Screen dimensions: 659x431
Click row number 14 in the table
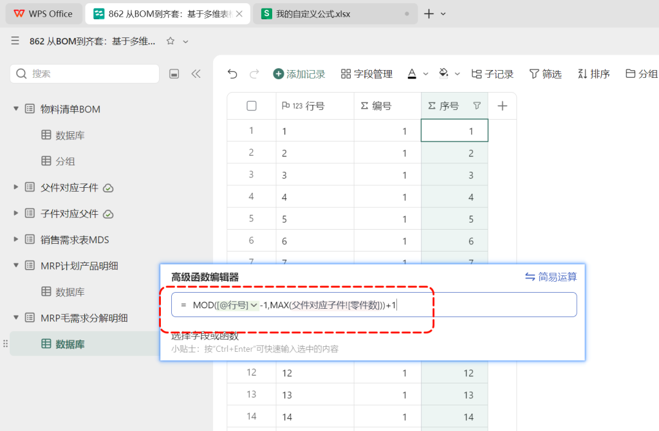(252, 416)
